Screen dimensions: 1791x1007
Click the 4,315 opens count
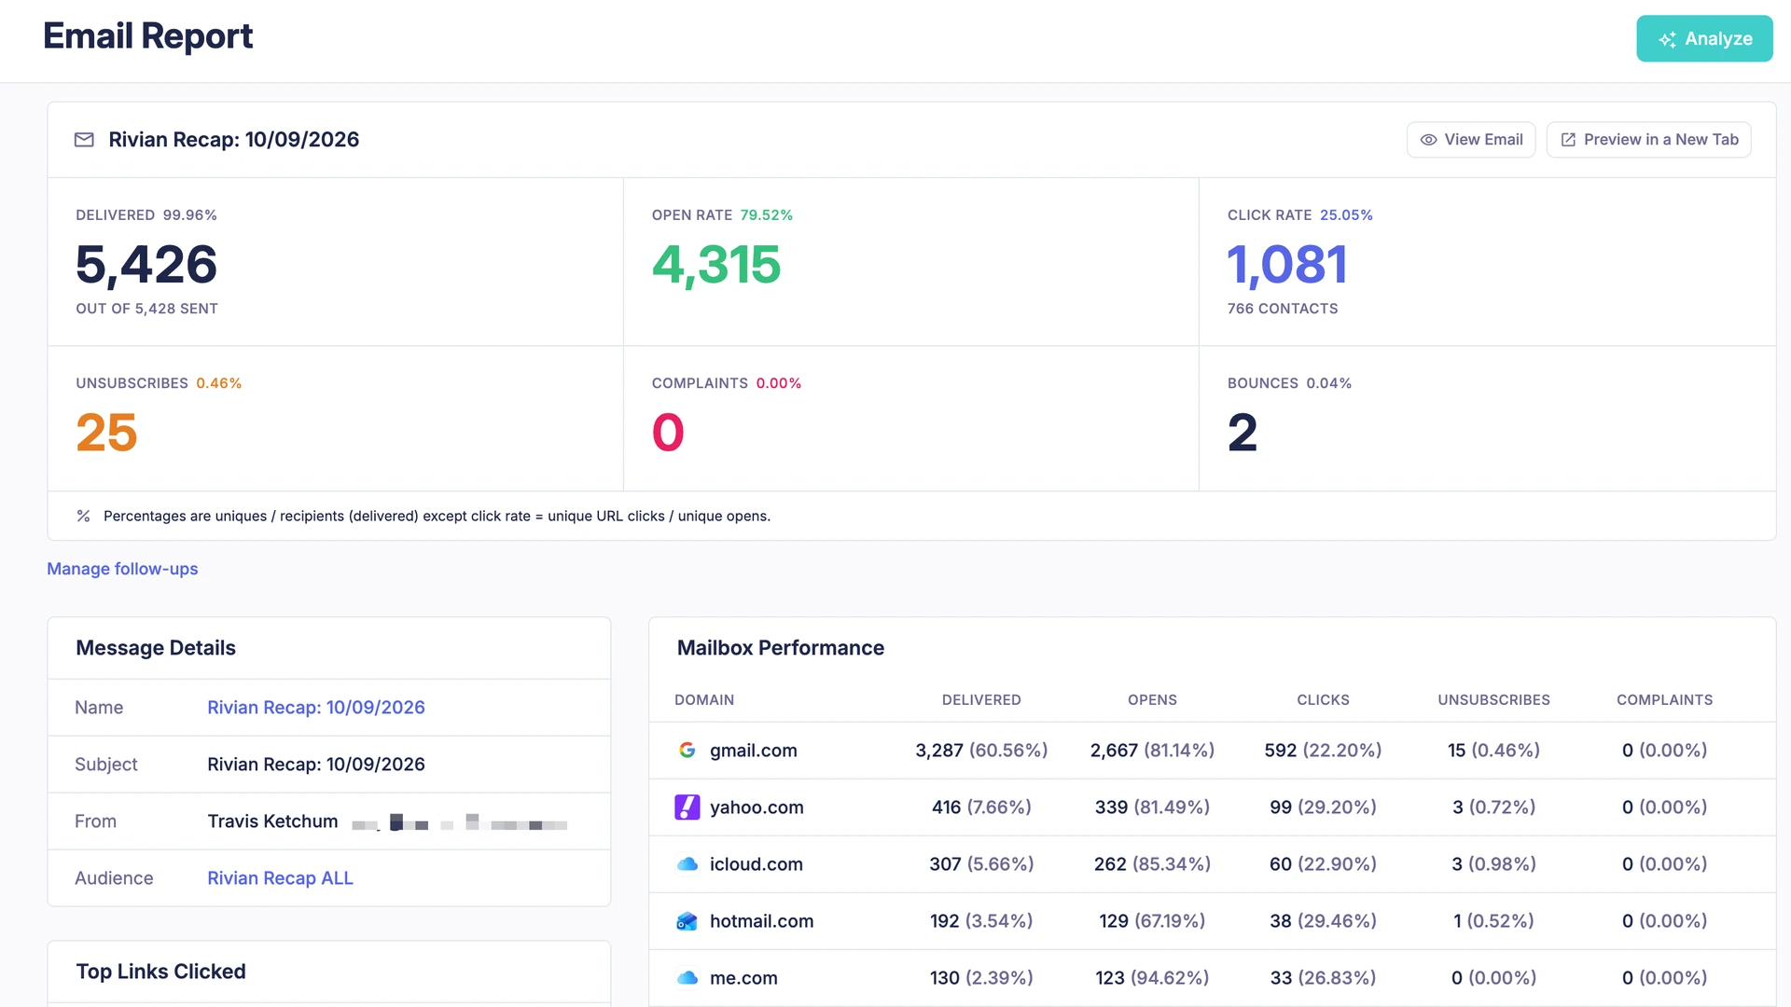coord(715,264)
